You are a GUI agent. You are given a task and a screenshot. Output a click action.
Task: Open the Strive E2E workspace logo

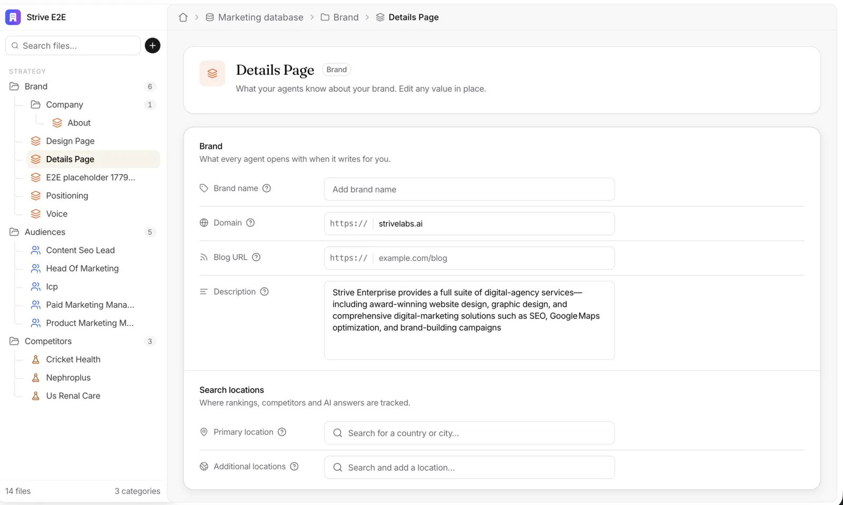point(13,17)
